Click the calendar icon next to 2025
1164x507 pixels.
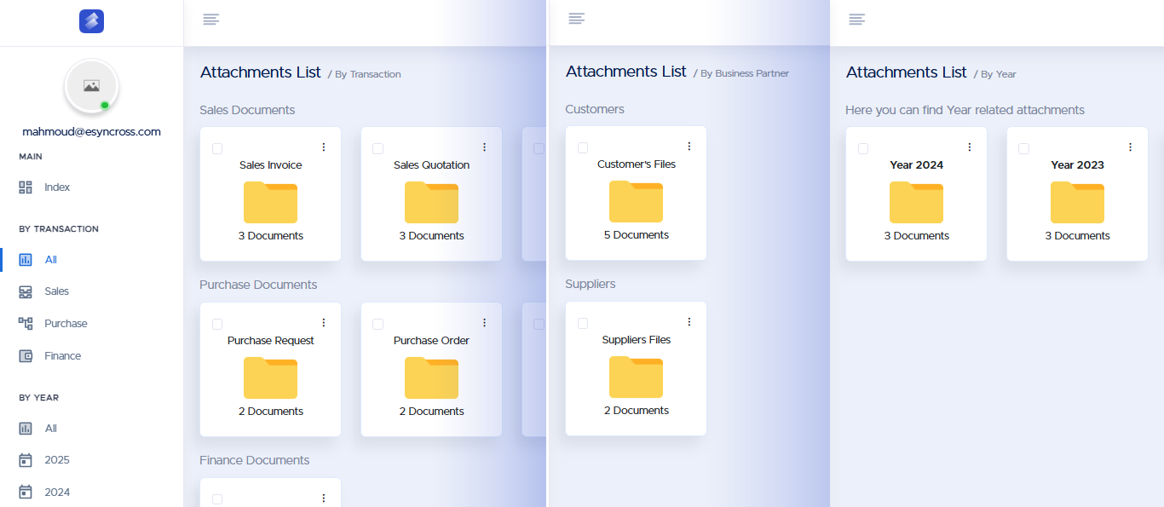click(x=26, y=460)
